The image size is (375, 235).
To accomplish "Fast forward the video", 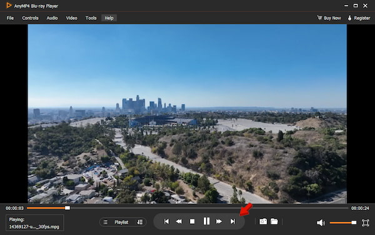I will 219,222.
